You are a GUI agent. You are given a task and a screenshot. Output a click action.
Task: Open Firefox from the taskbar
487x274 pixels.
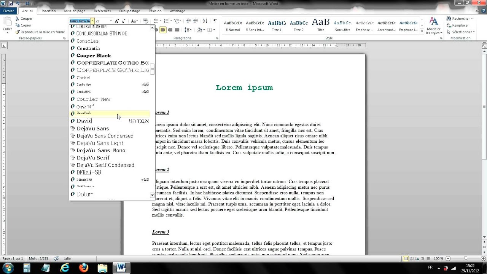pos(83,268)
